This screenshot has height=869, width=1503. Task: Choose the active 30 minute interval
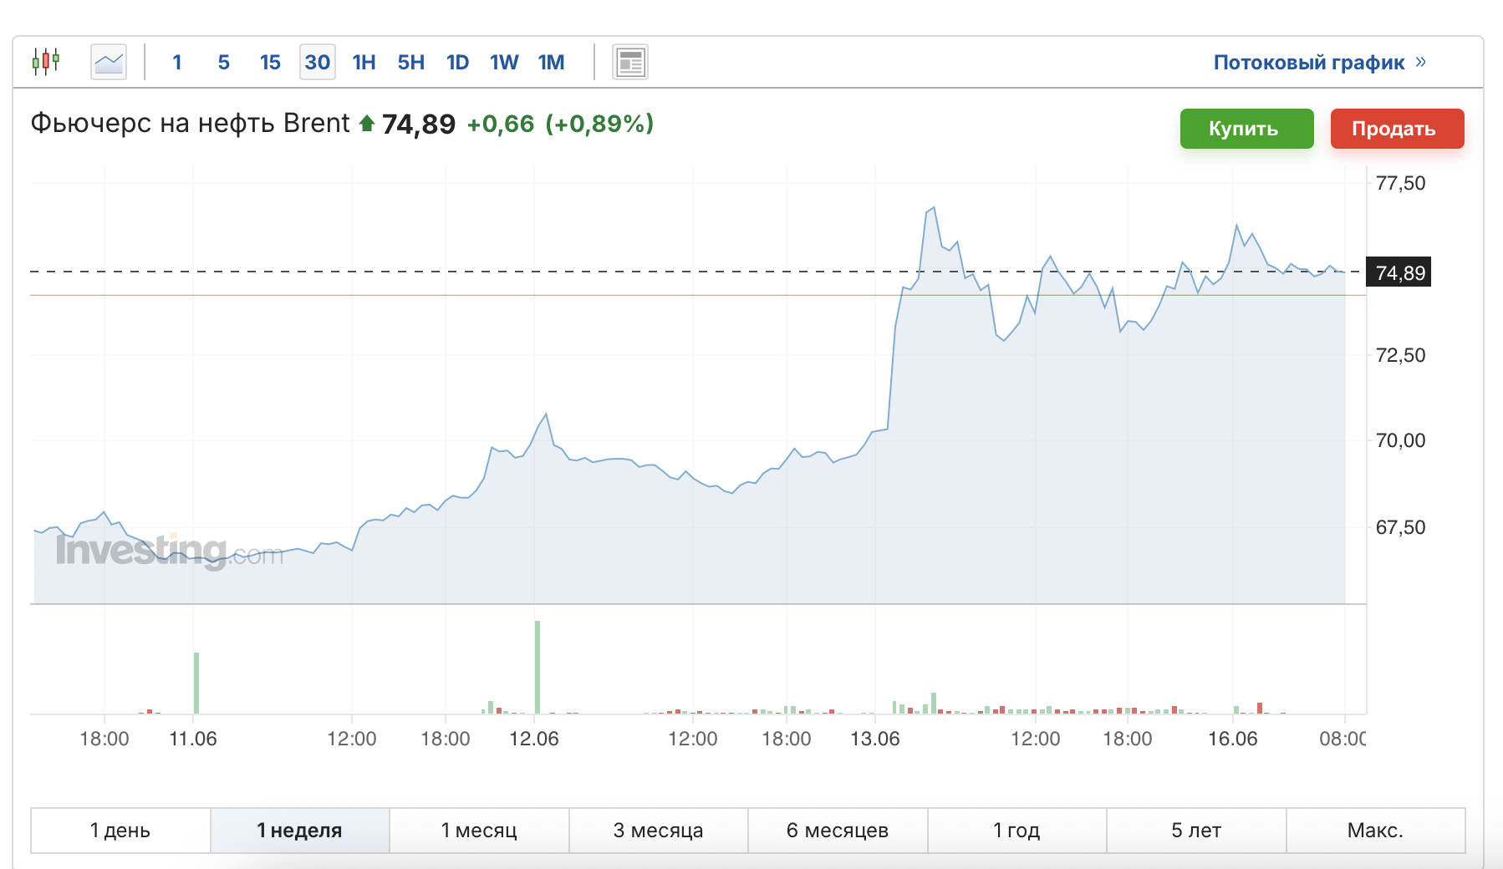click(318, 62)
